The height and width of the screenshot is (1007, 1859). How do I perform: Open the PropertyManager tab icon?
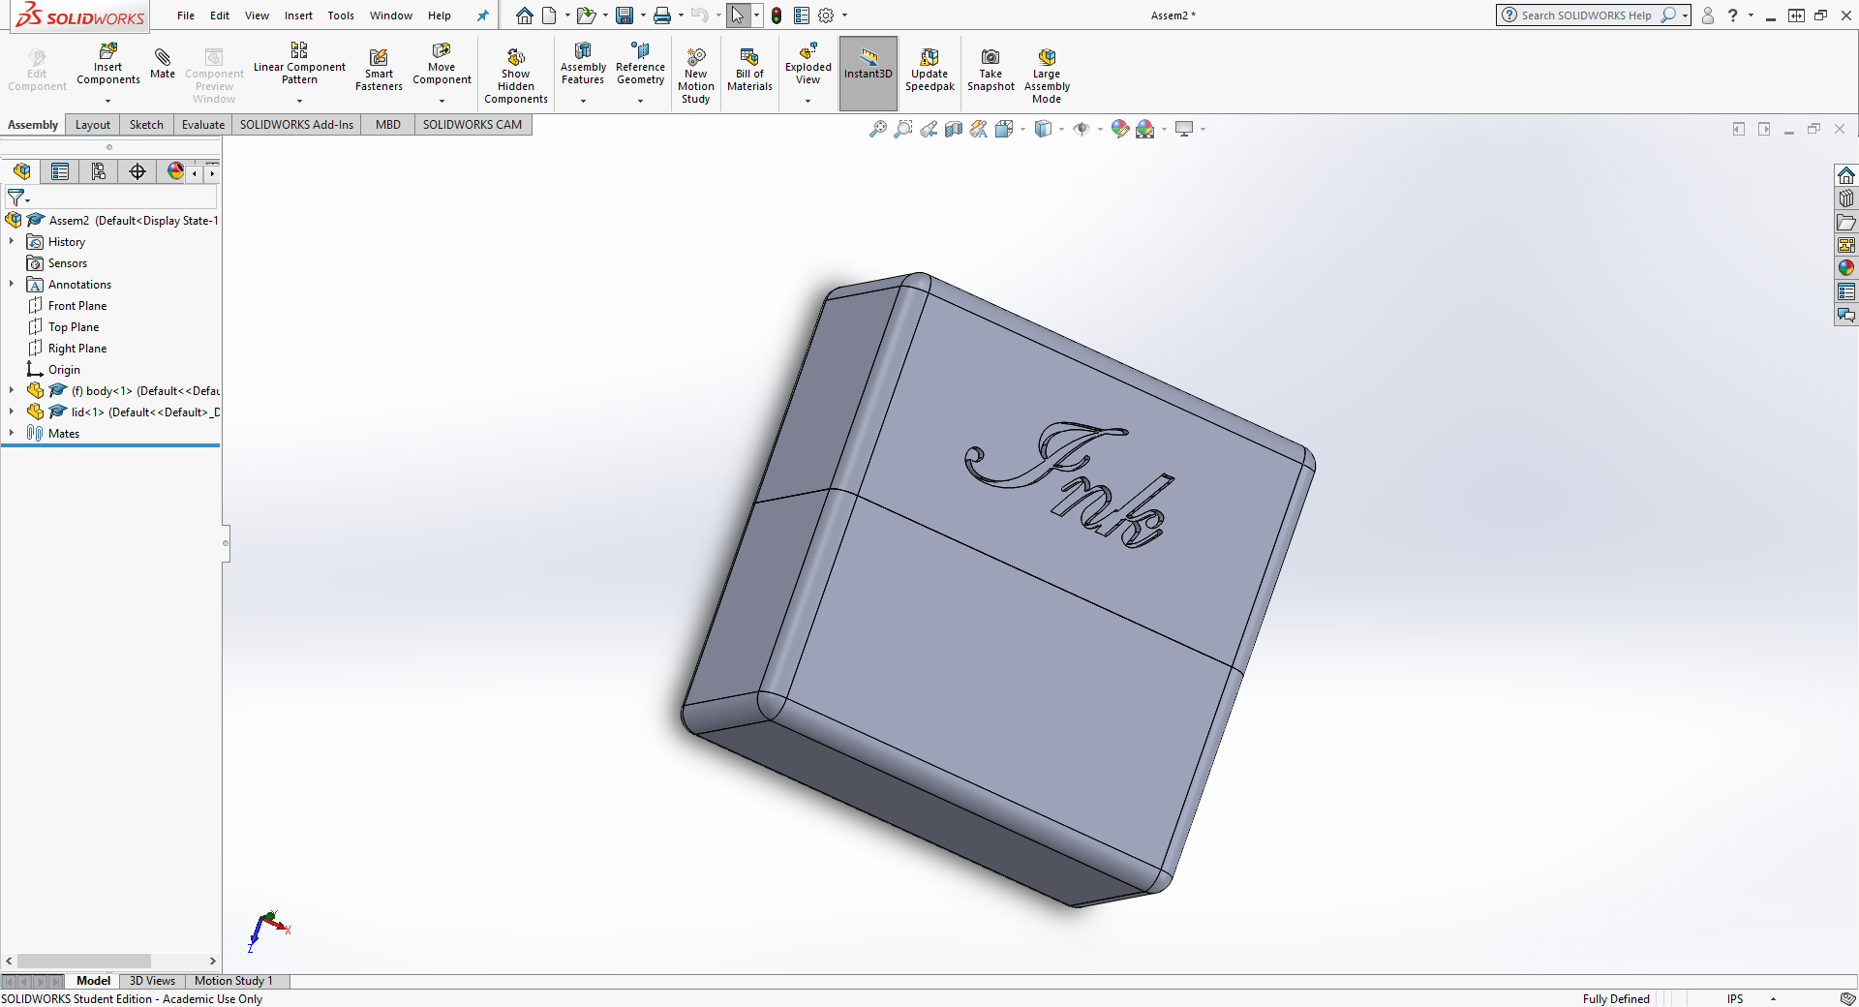(x=60, y=171)
